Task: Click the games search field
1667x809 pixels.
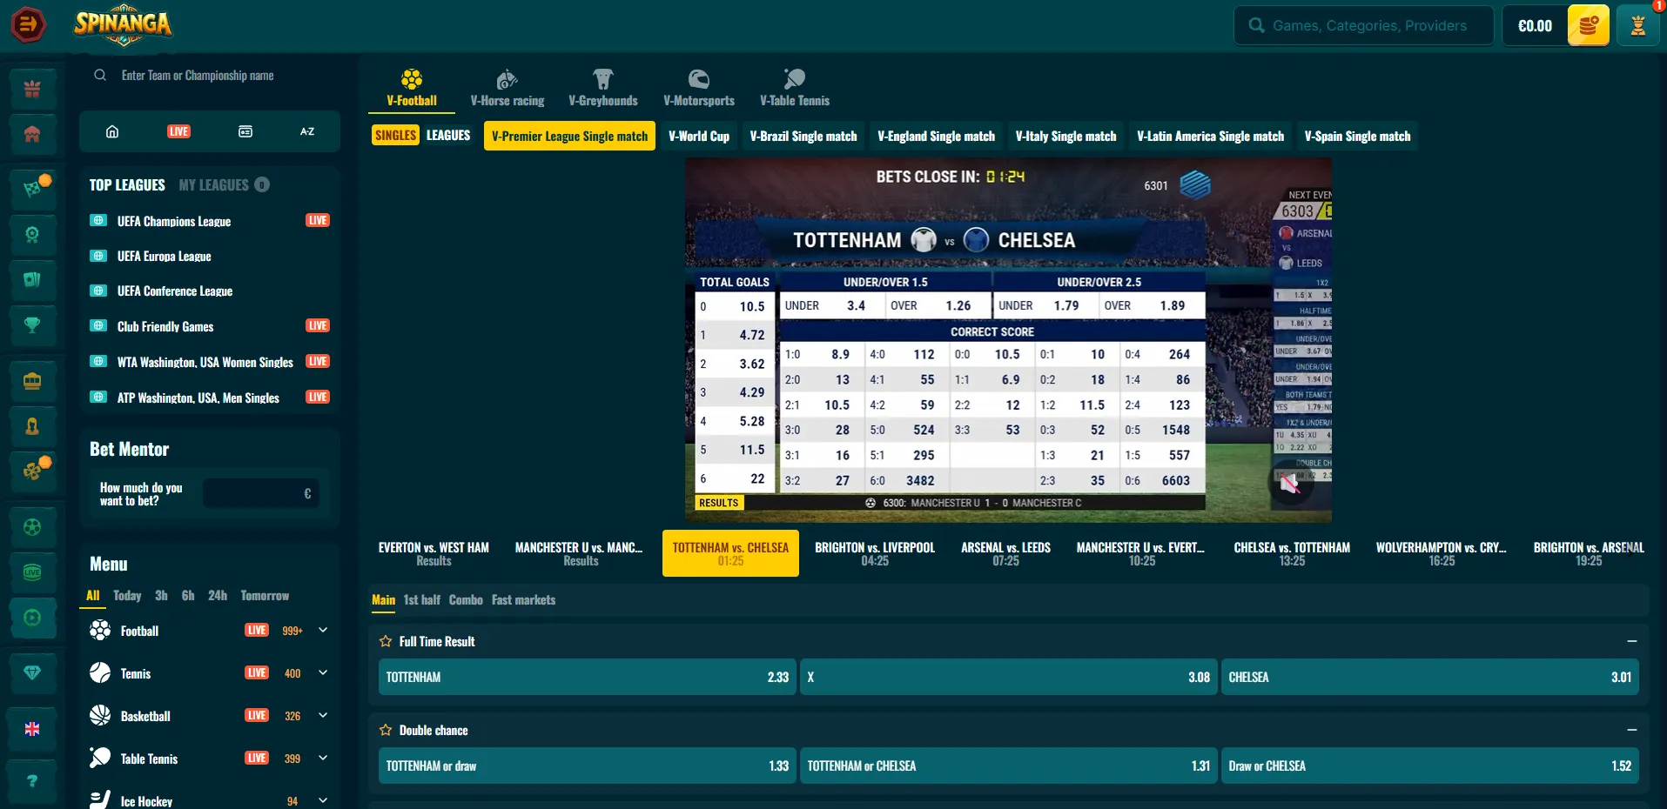Action: [1363, 25]
